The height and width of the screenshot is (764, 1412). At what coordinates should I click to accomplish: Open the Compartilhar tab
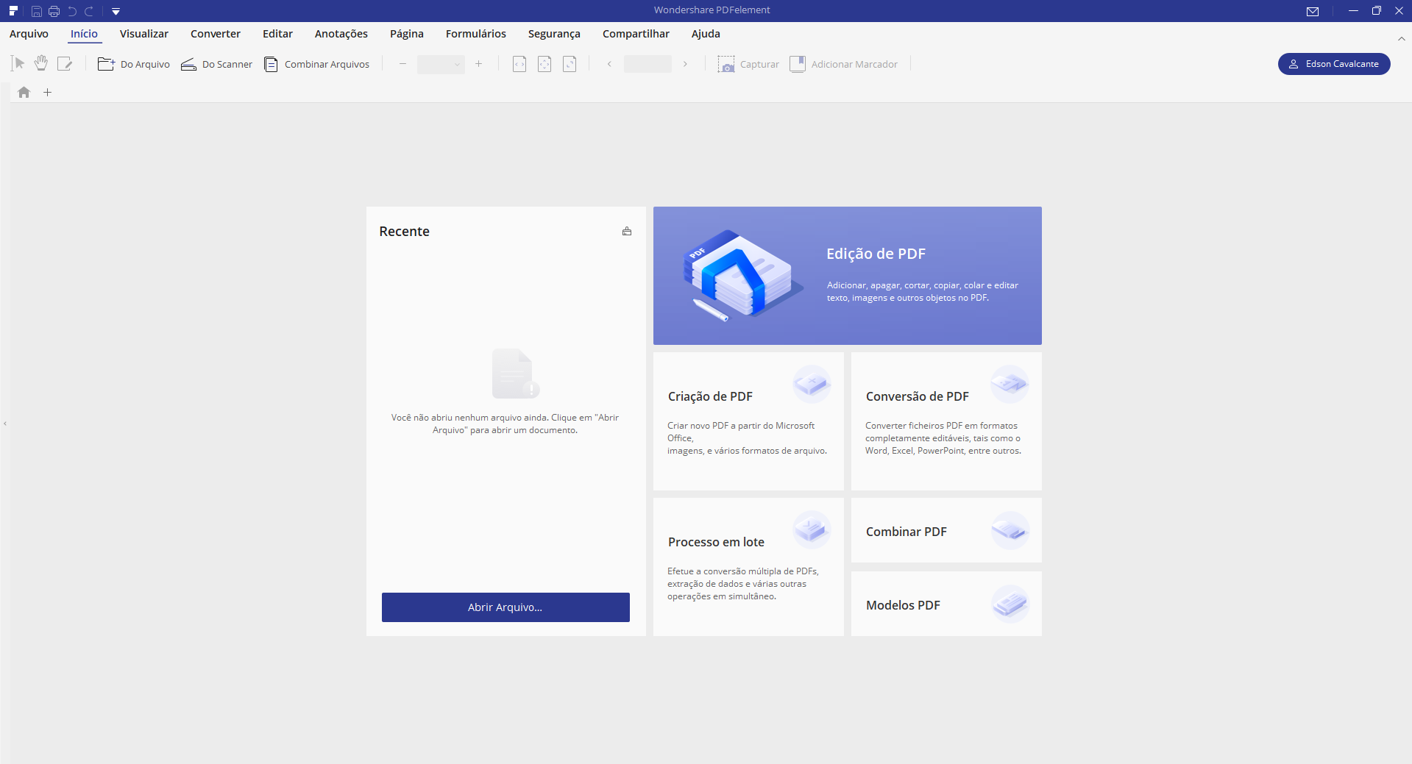tap(636, 34)
